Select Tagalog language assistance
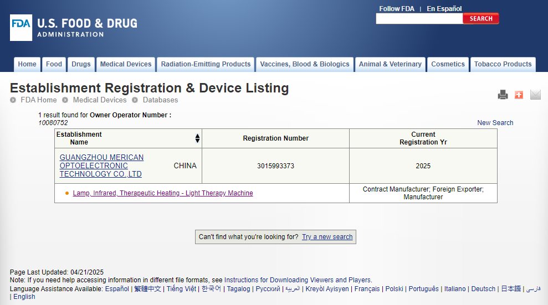Viewport: 548px width, 305px height. 239,289
